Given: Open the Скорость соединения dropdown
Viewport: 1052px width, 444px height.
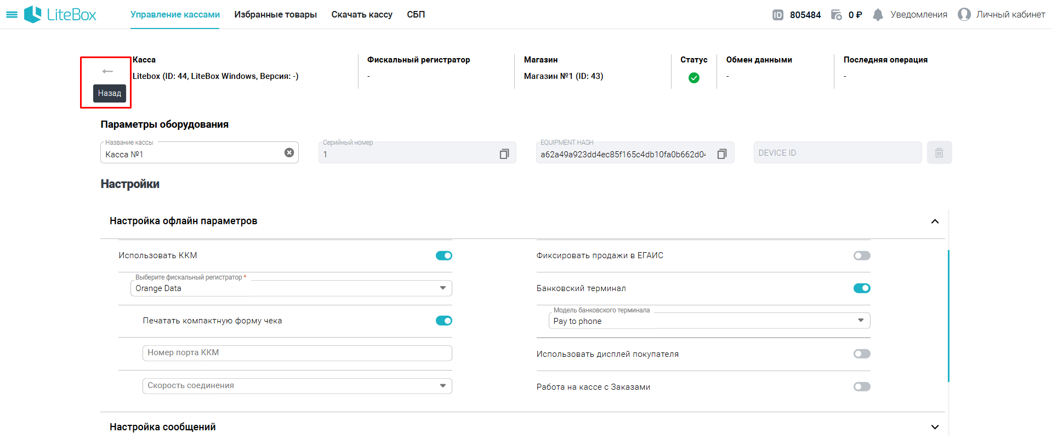Looking at the screenshot, I should point(297,386).
